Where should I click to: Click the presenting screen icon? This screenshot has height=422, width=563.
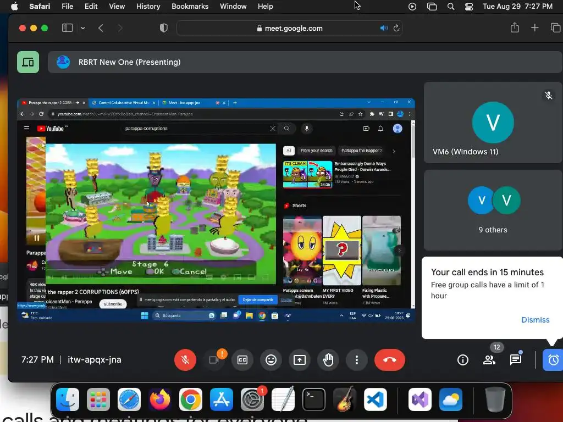[28, 62]
